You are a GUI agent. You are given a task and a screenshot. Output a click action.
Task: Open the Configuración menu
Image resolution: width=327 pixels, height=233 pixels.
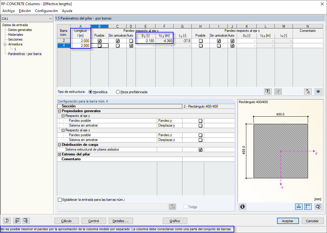(x=46, y=11)
